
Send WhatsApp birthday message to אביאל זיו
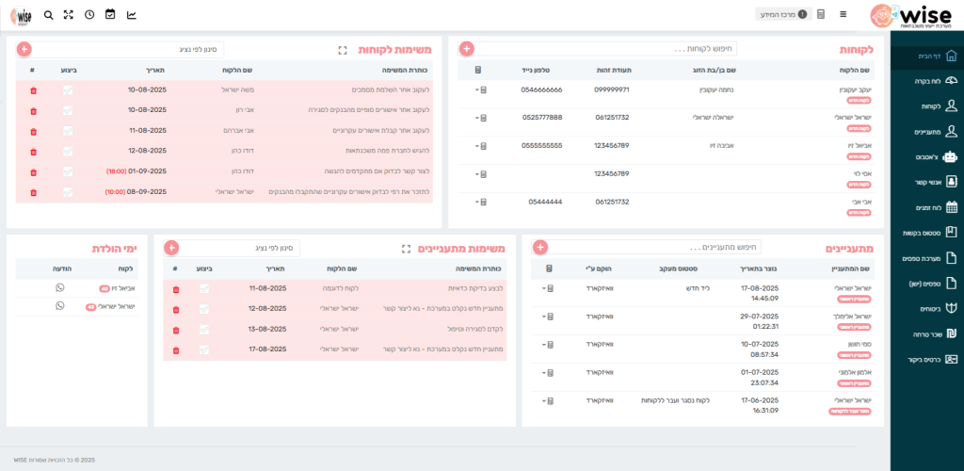click(60, 288)
